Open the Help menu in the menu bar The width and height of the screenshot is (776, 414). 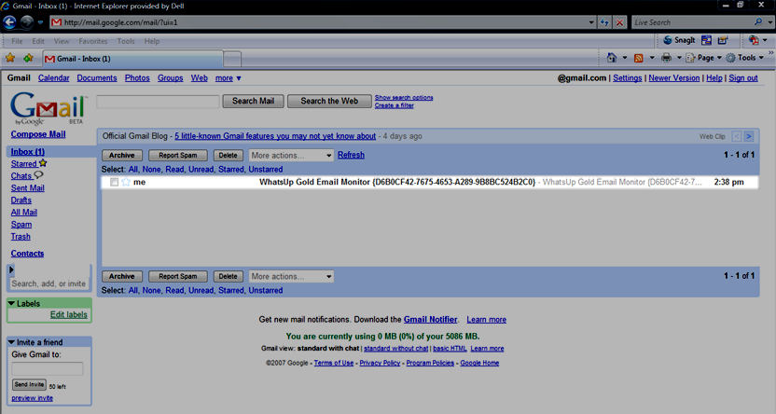152,41
